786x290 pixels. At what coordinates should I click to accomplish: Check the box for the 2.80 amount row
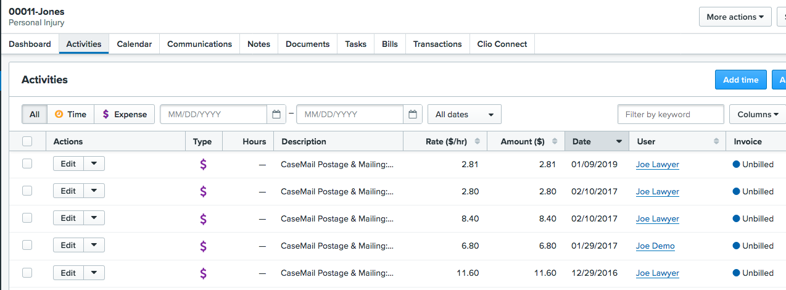(x=27, y=191)
